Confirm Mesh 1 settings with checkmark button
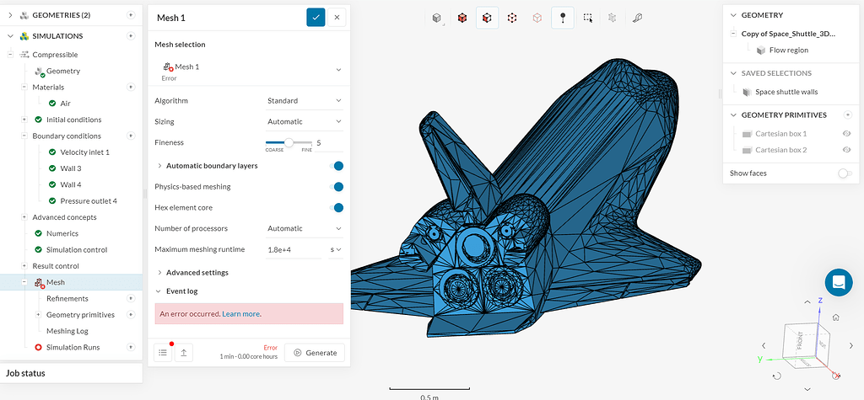This screenshot has height=400, width=864. [x=316, y=18]
